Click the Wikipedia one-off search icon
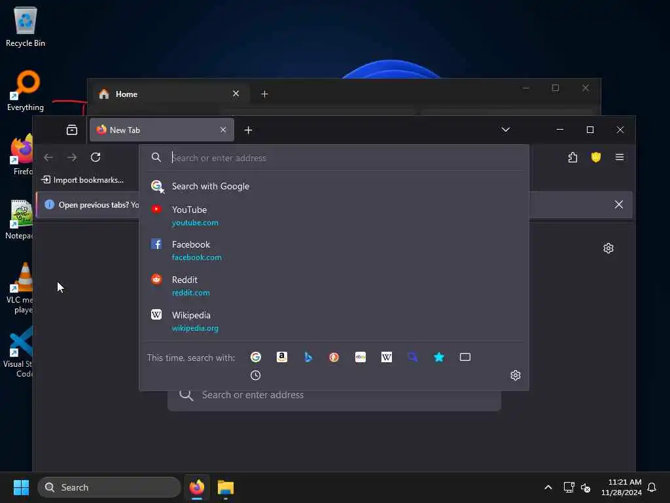 click(x=386, y=357)
